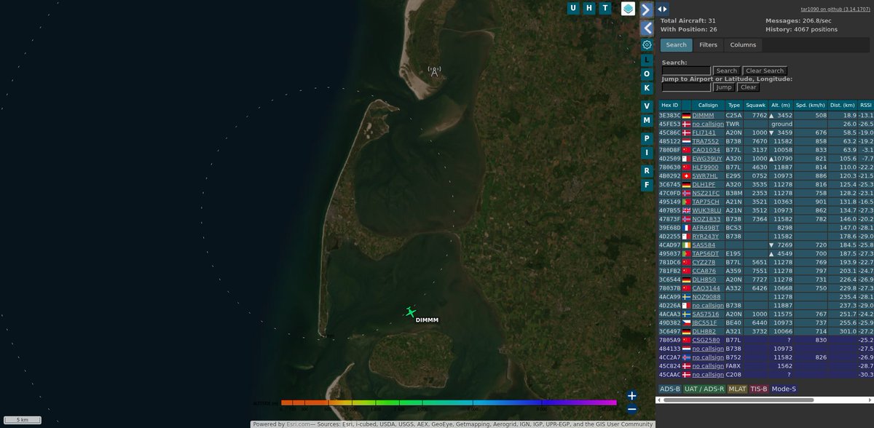Click the F map option button
874x428 pixels.
click(x=647, y=185)
